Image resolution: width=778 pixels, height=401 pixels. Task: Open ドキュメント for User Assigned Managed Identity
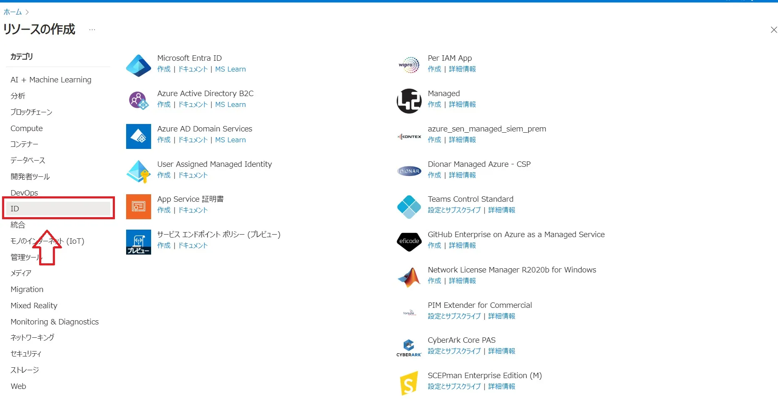pyautogui.click(x=193, y=175)
